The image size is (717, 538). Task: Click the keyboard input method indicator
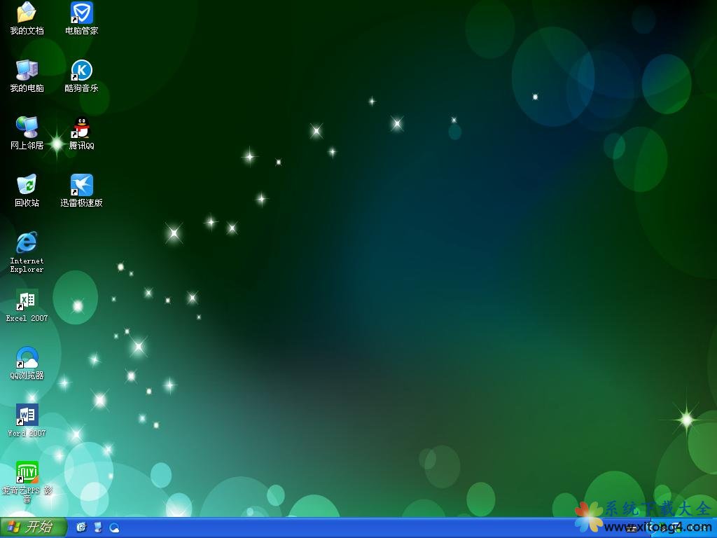click(x=631, y=528)
